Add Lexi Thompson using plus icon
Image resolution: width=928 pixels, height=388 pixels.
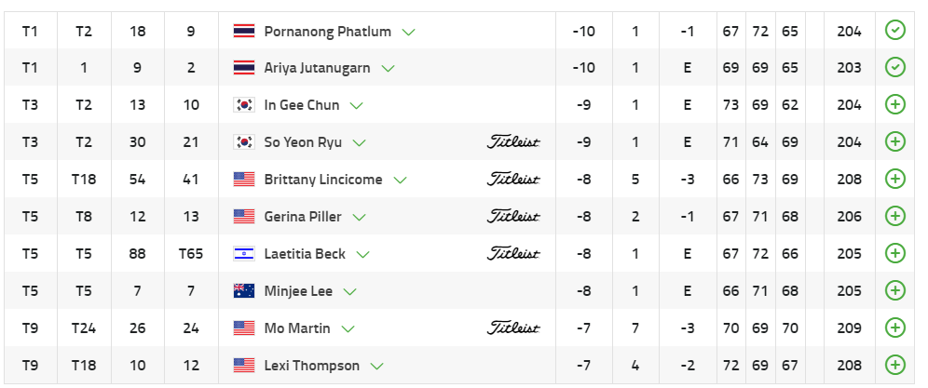894,366
